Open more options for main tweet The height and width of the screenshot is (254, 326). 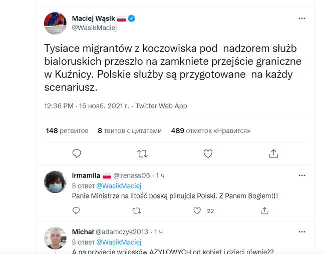302,18
